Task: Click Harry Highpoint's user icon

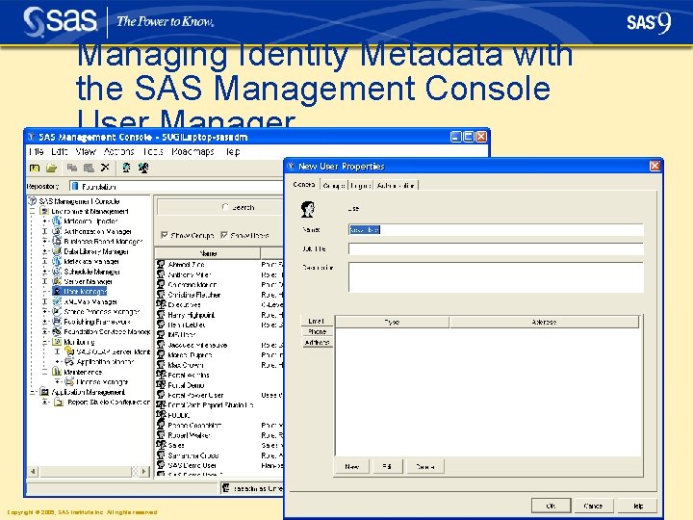Action: pyautogui.click(x=161, y=315)
